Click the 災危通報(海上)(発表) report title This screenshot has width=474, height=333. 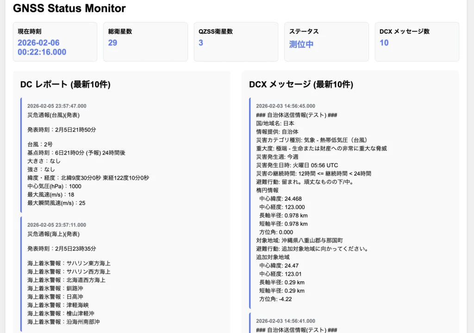tap(53, 234)
